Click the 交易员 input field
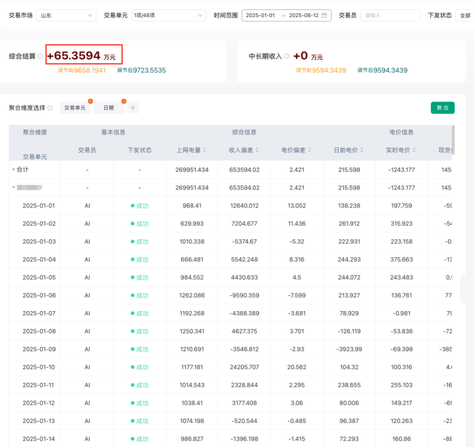 [389, 15]
